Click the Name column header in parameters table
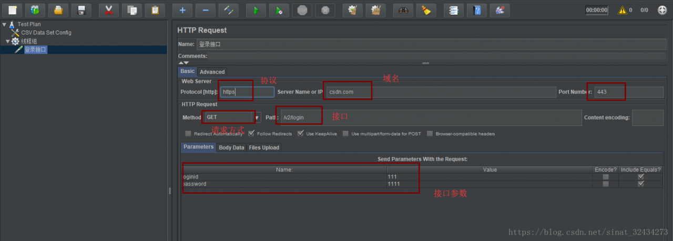Screen dimensions: 673x241 (x=284, y=170)
